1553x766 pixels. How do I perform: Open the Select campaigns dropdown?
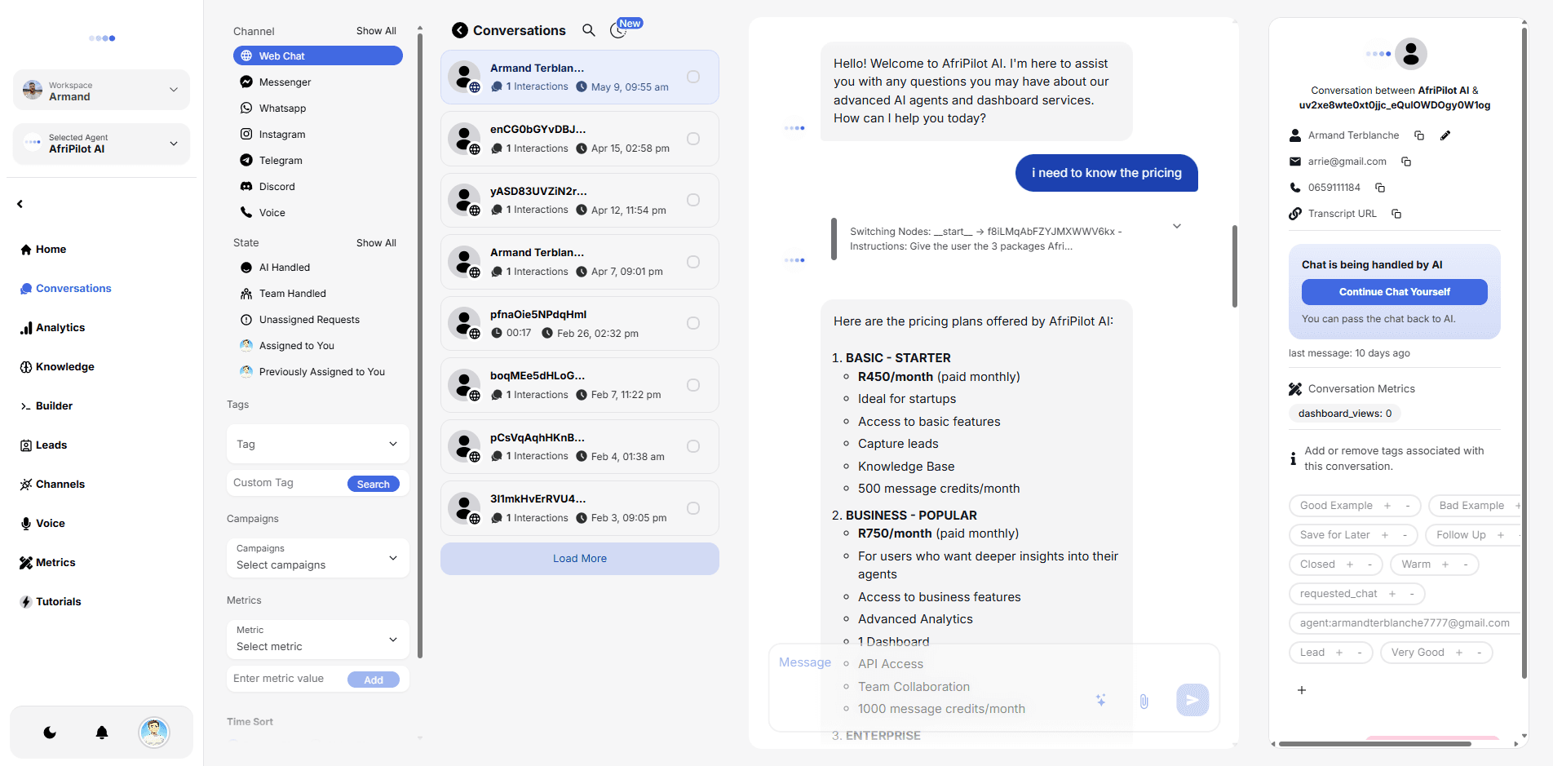pos(318,558)
